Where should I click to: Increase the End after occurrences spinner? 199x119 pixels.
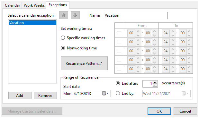(155, 82)
